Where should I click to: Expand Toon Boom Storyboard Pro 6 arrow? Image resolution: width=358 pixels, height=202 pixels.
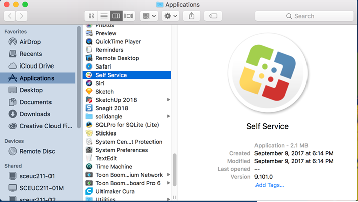[168, 183]
